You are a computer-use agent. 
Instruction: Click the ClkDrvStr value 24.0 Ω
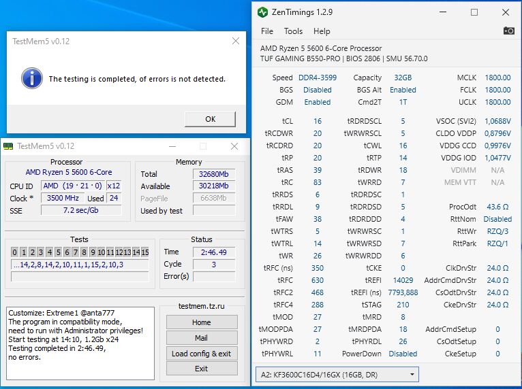[497, 268]
